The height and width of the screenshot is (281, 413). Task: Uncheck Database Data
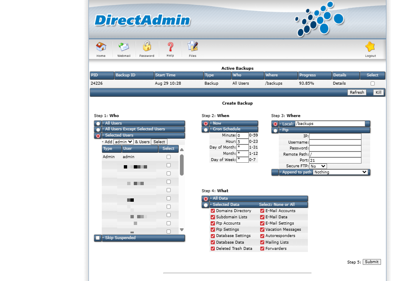(x=213, y=242)
